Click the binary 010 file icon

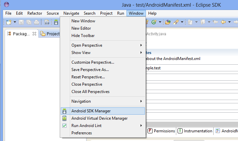pyautogui.click(x=47, y=22)
